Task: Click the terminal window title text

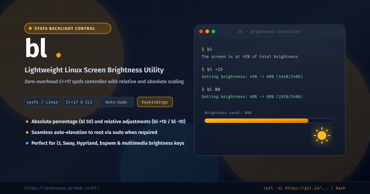Action: point(270,32)
